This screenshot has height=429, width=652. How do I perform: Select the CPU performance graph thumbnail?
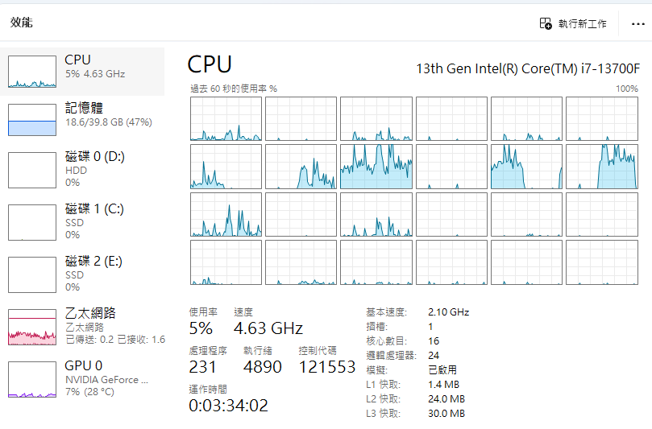click(x=32, y=72)
